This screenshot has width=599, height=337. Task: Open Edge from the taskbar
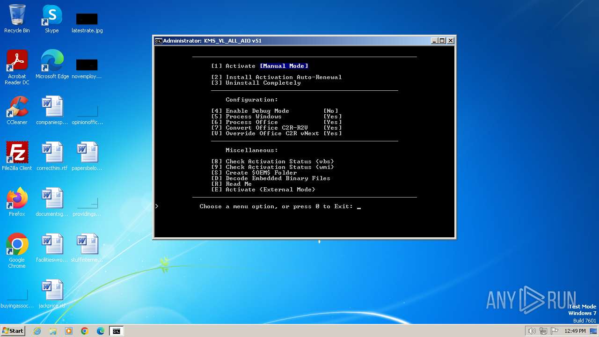[101, 331]
